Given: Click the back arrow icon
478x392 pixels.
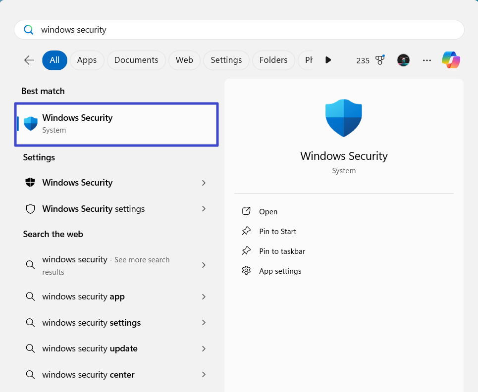Looking at the screenshot, I should click(29, 60).
